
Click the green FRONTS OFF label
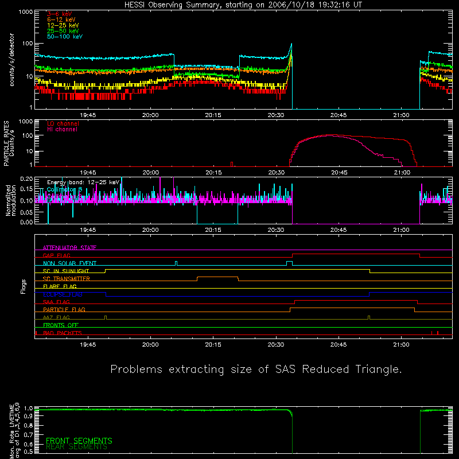pos(61,325)
